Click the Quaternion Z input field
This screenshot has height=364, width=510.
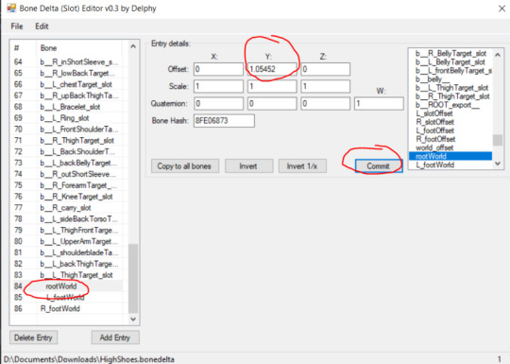tap(326, 104)
